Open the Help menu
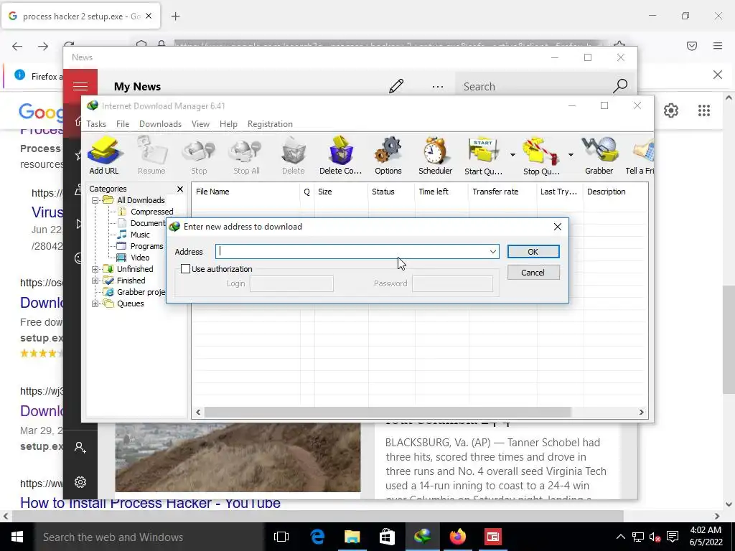735x551 pixels. [x=228, y=124]
